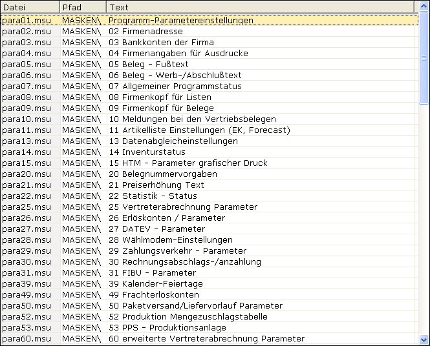Click the para22.msu file entry
This screenshot has width=430, height=346.
(27, 196)
